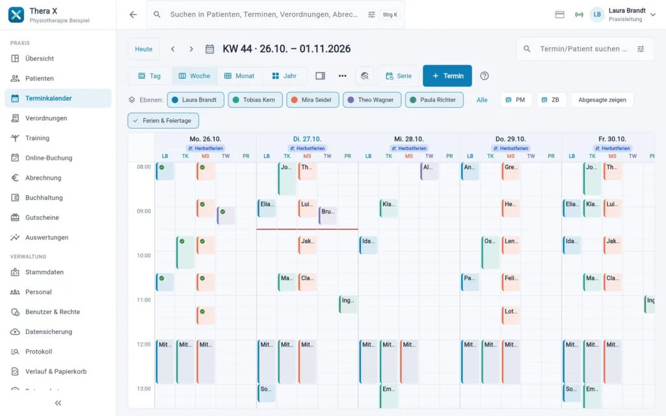
Task: Go back with the left arrow icon
Action: click(x=133, y=14)
